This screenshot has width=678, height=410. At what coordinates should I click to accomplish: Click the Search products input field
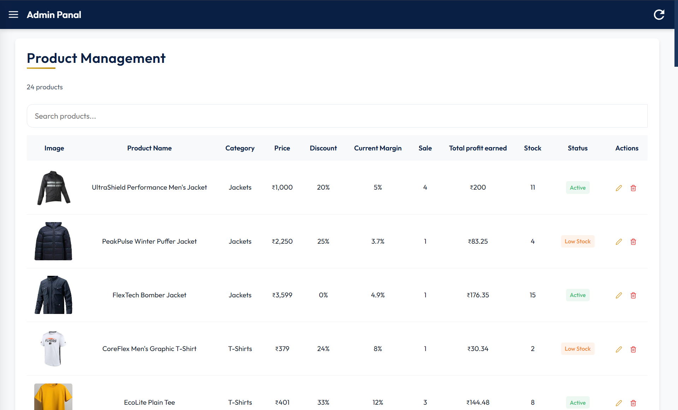coord(337,116)
